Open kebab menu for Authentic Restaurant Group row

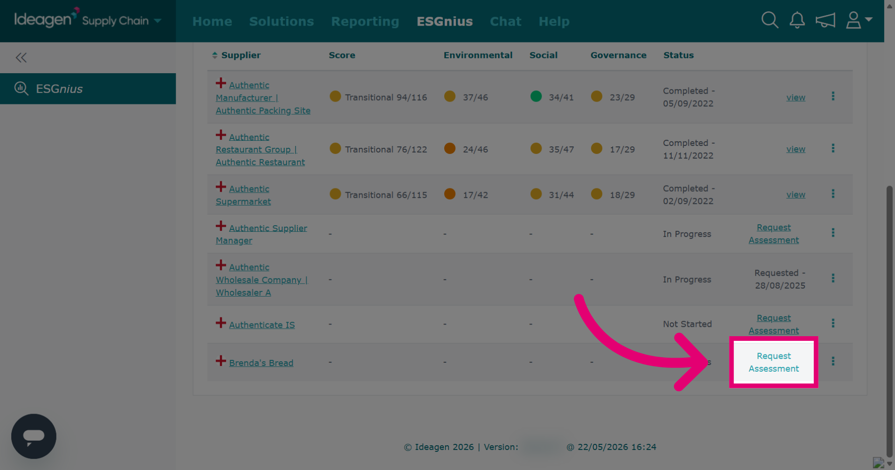(x=833, y=148)
